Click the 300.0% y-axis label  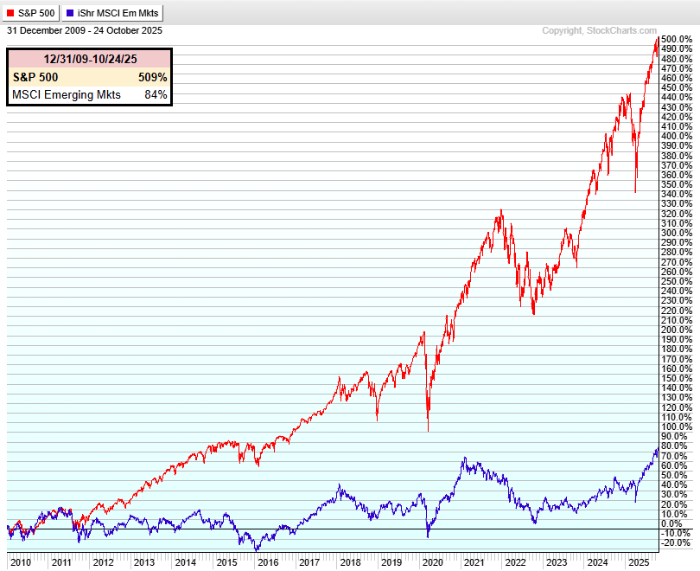point(677,233)
